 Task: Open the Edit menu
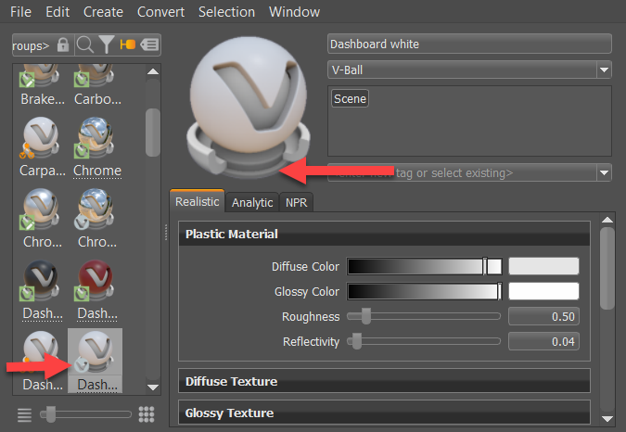coord(57,12)
